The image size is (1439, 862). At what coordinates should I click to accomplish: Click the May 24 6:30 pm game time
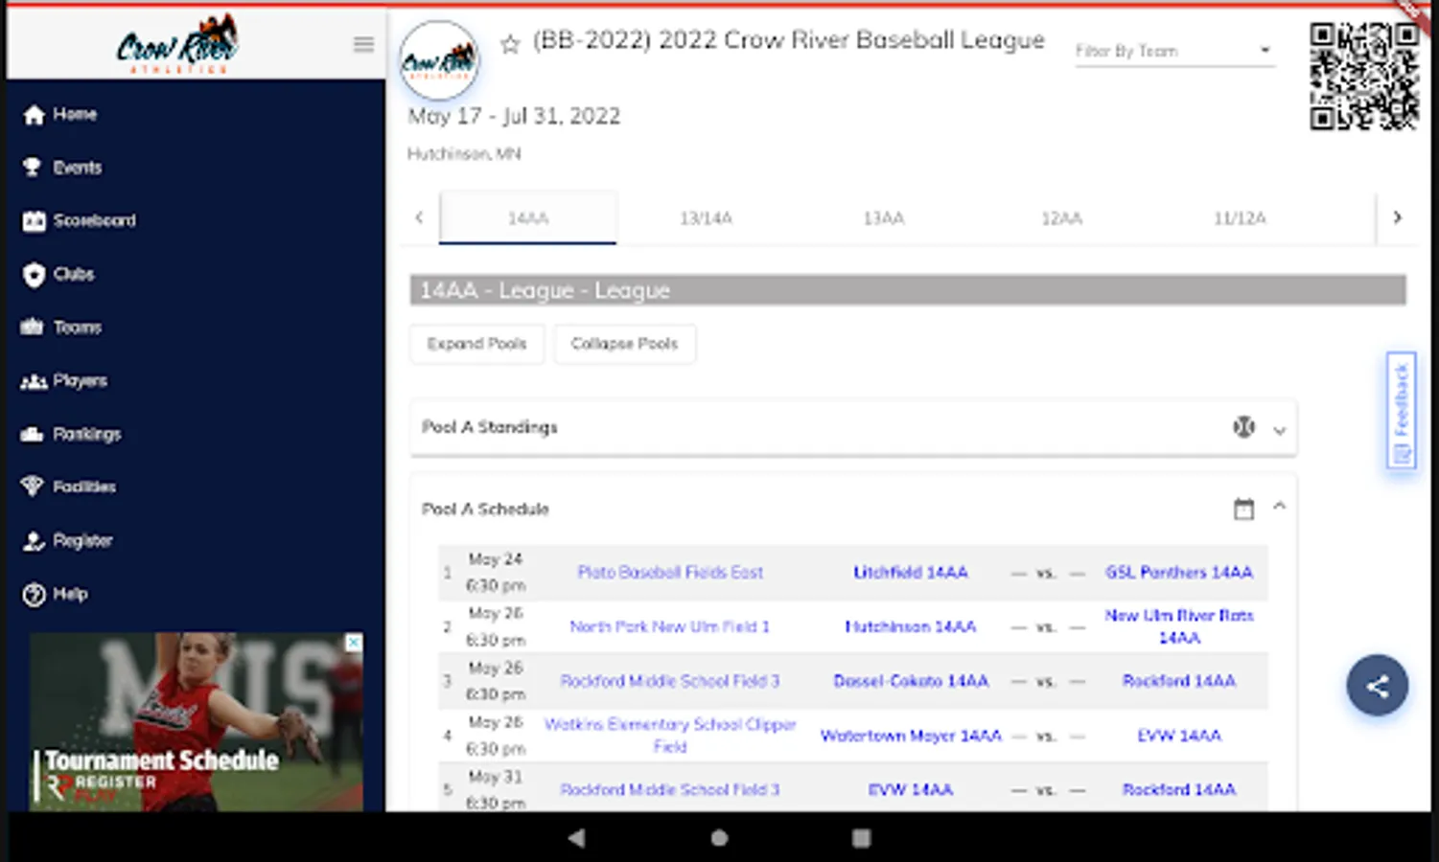(496, 573)
